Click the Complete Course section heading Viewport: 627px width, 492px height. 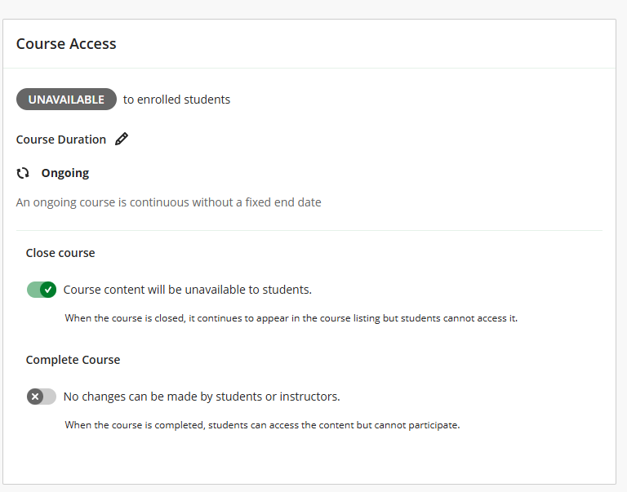[73, 360]
